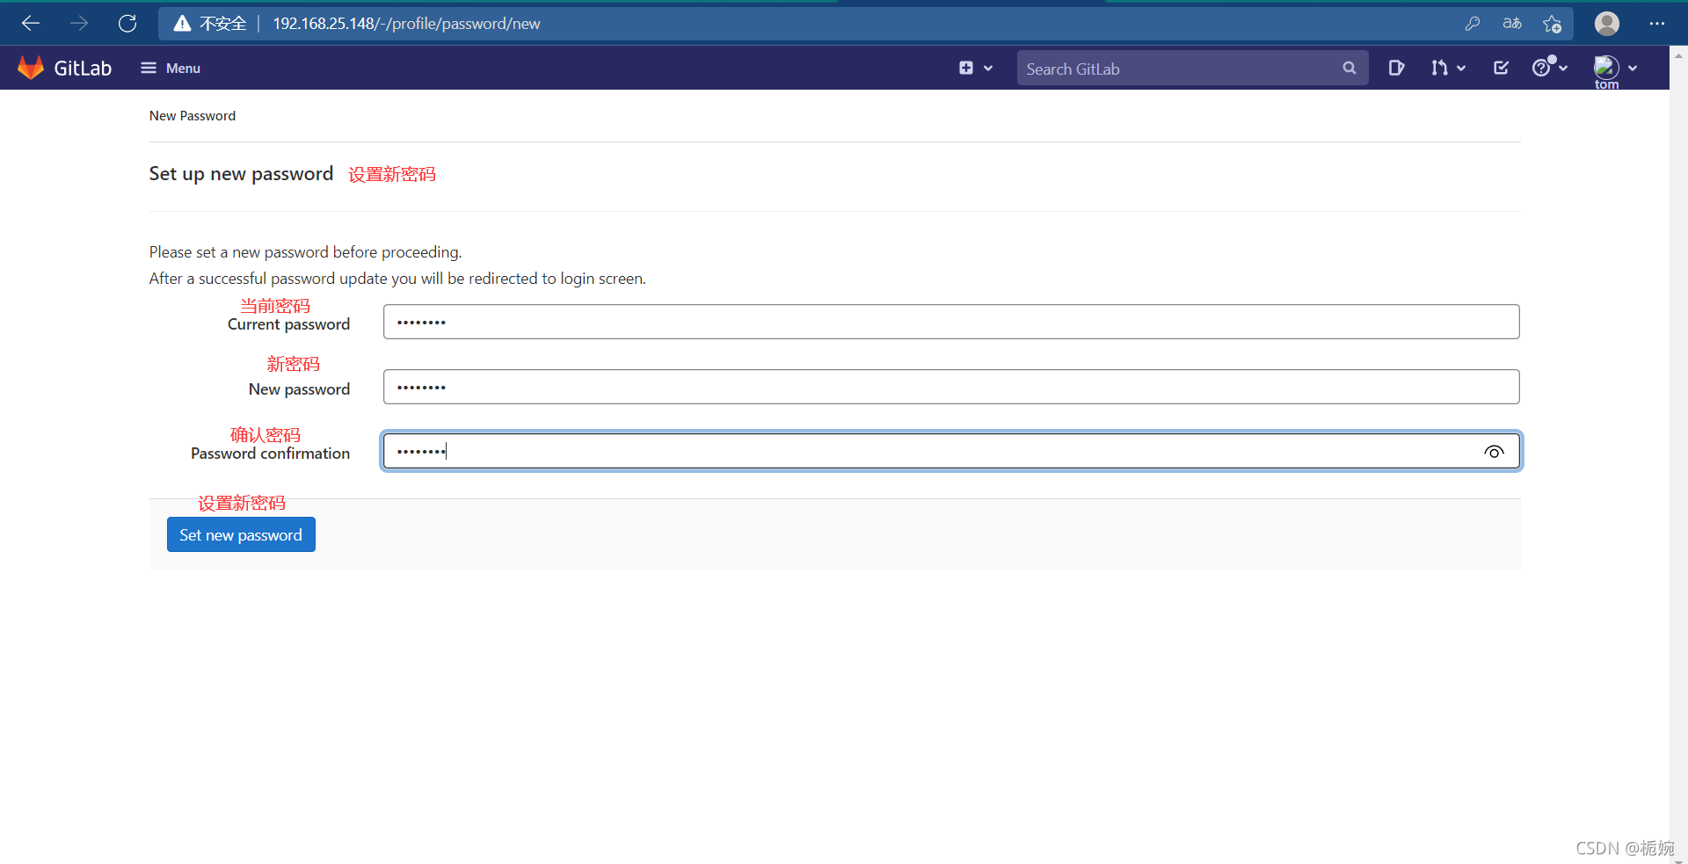1688x864 pixels.
Task: Click the Current password field
Action: pyautogui.click(x=951, y=322)
